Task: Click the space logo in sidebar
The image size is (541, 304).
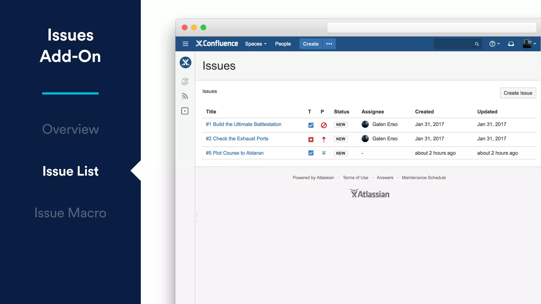Action: (185, 63)
